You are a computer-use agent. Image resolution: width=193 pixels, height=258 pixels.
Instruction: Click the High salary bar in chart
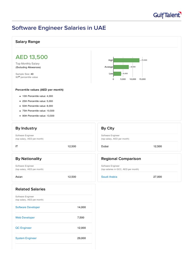click(x=126, y=60)
